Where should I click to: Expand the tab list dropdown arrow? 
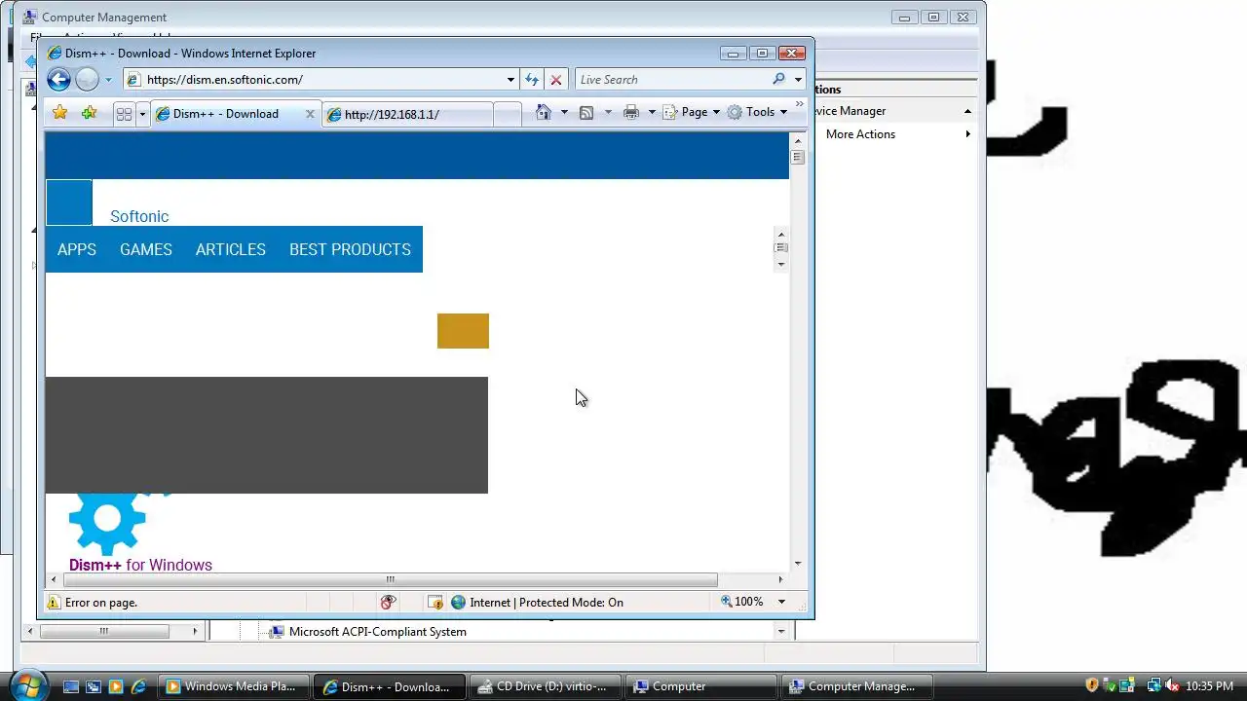point(142,114)
